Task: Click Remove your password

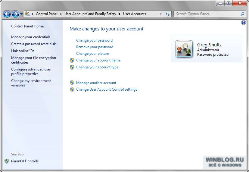Action: tap(95, 47)
